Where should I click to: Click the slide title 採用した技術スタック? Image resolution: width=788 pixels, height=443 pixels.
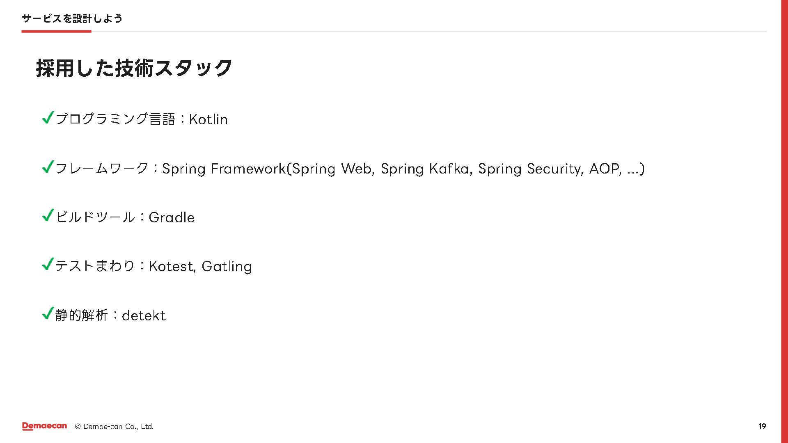click(134, 68)
